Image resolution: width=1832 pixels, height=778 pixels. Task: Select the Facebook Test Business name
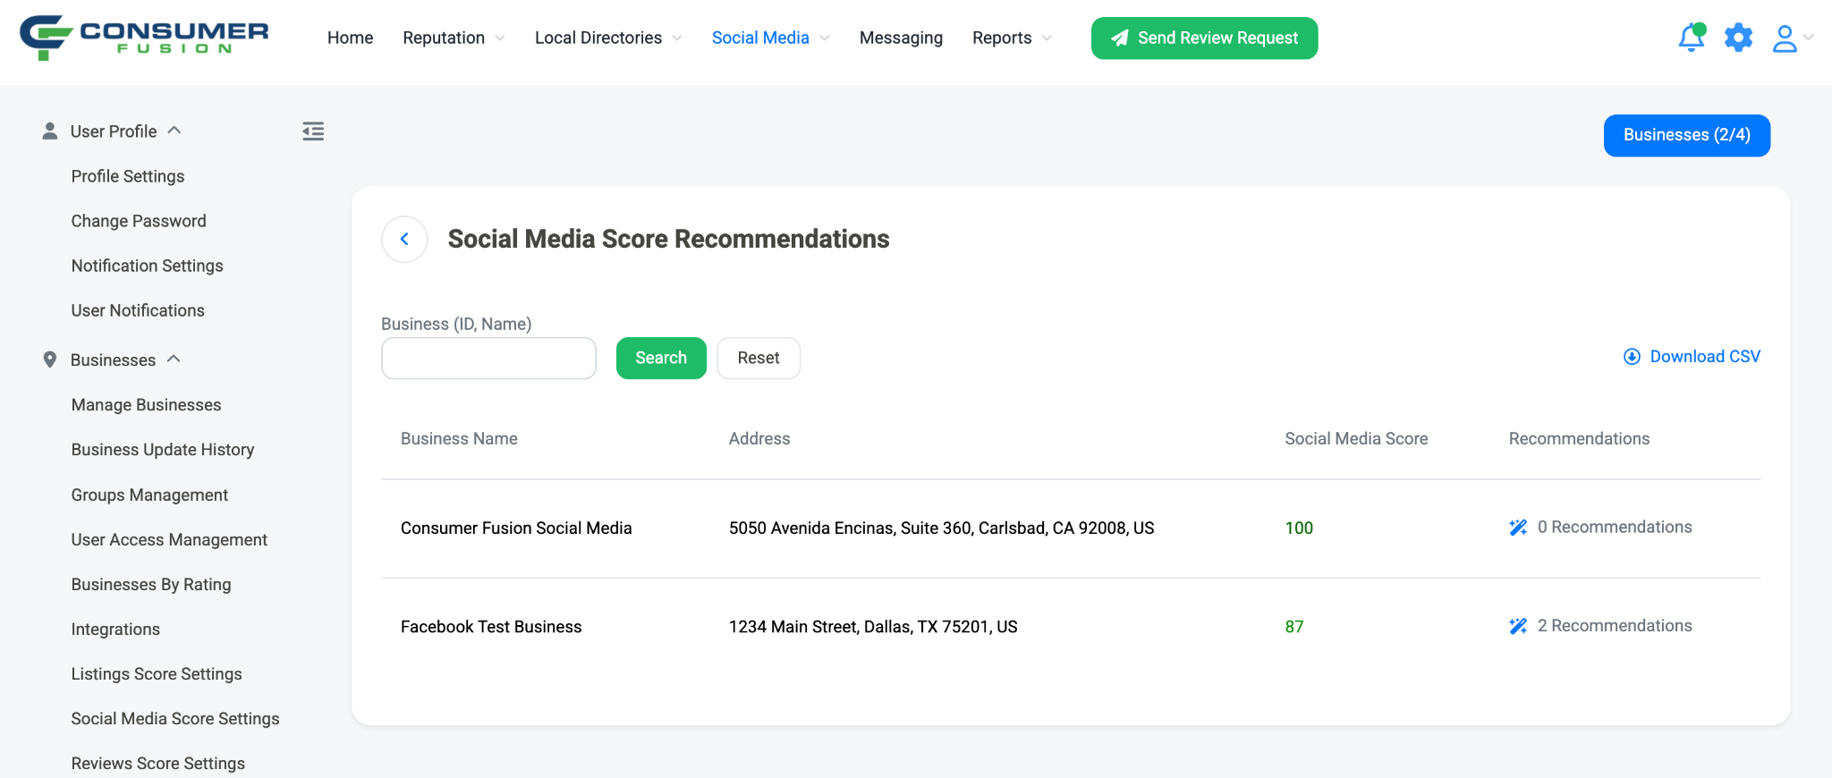click(491, 627)
